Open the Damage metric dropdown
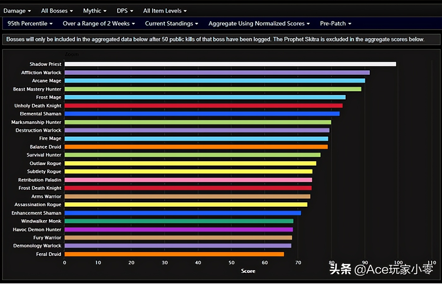Image resolution: width=442 pixels, height=284 pixels. [17, 11]
